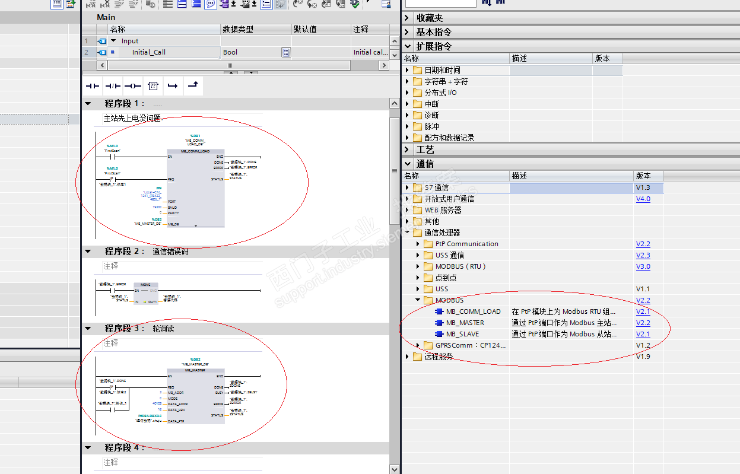The height and width of the screenshot is (474, 740).
Task: Collapse the Input row in interface table
Action: pyautogui.click(x=113, y=41)
